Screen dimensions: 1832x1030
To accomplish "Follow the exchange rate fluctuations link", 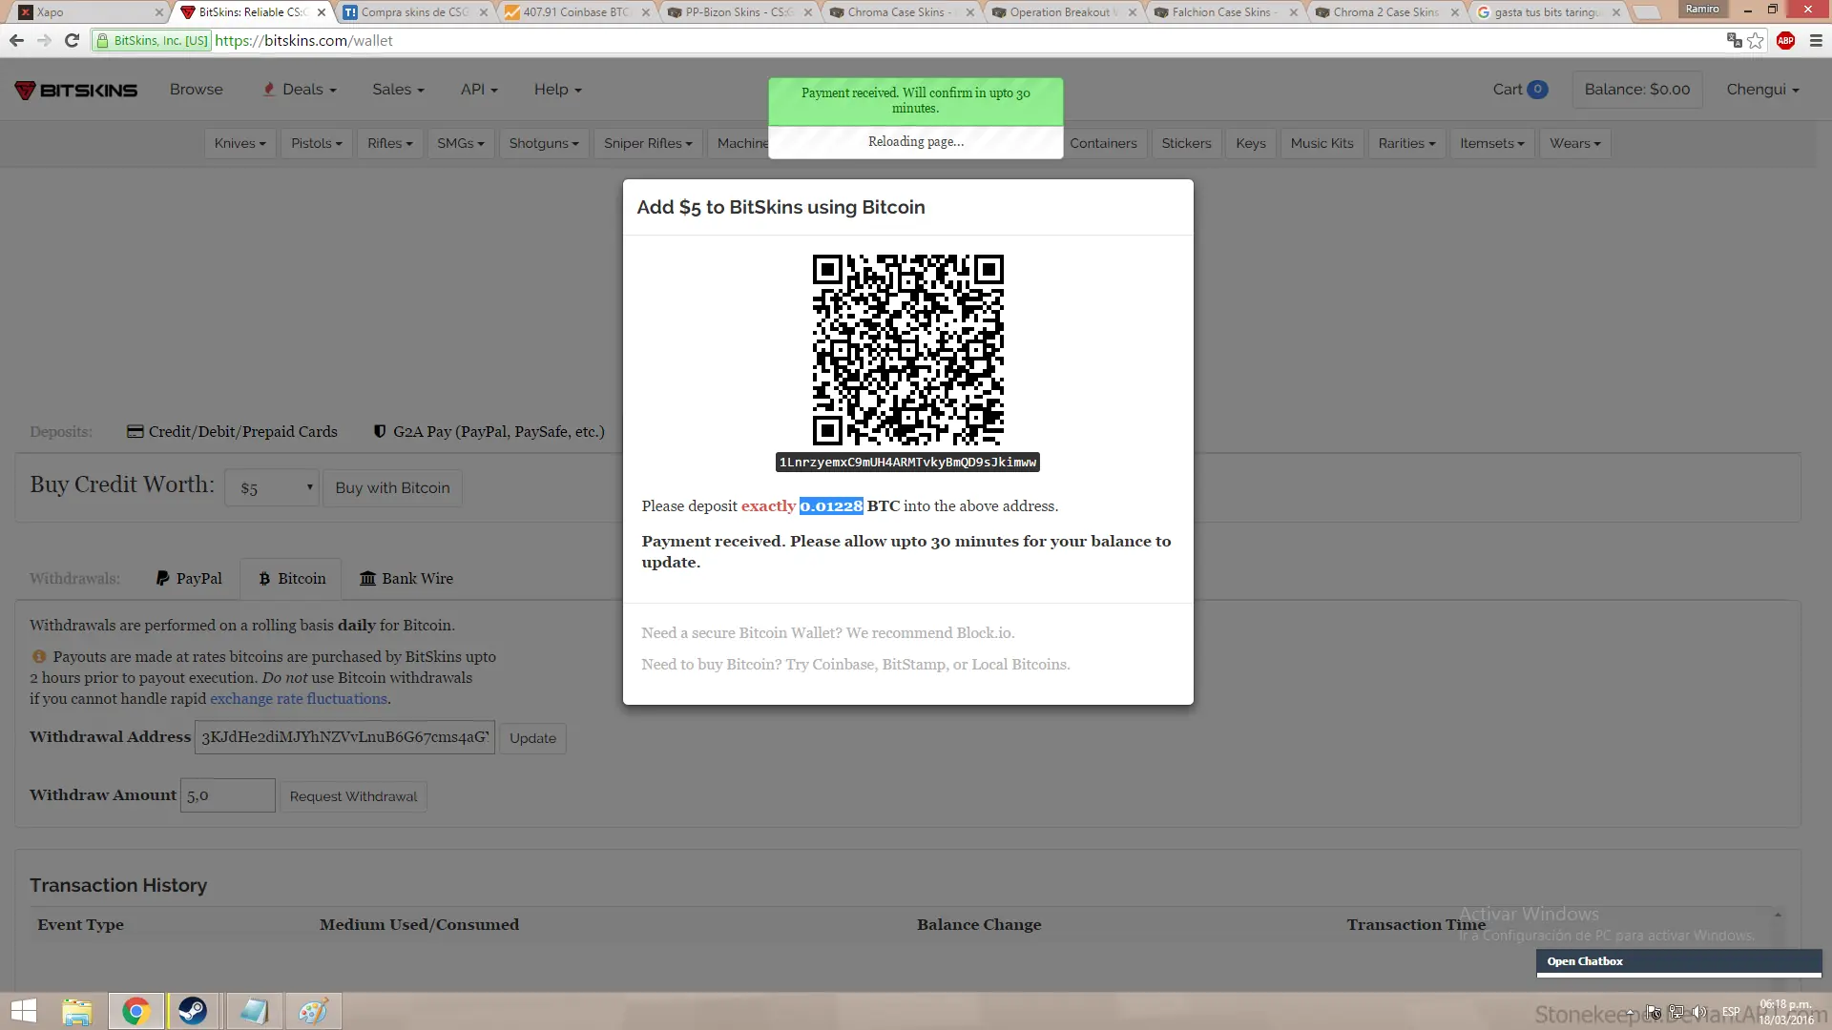I will pos(299,698).
